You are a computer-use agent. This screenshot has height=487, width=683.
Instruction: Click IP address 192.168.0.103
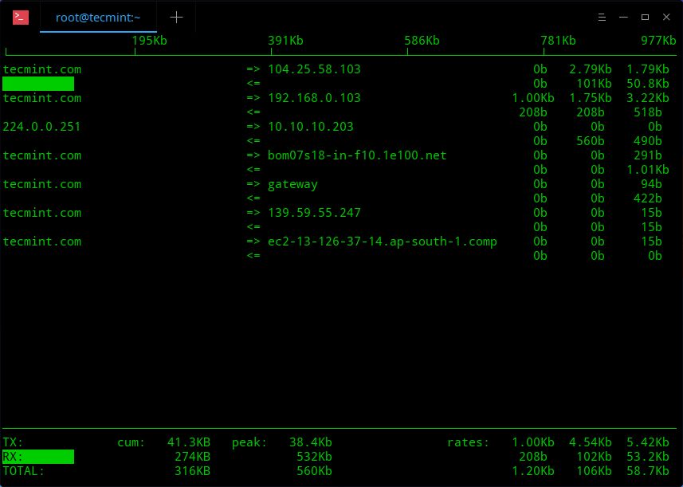tap(314, 98)
